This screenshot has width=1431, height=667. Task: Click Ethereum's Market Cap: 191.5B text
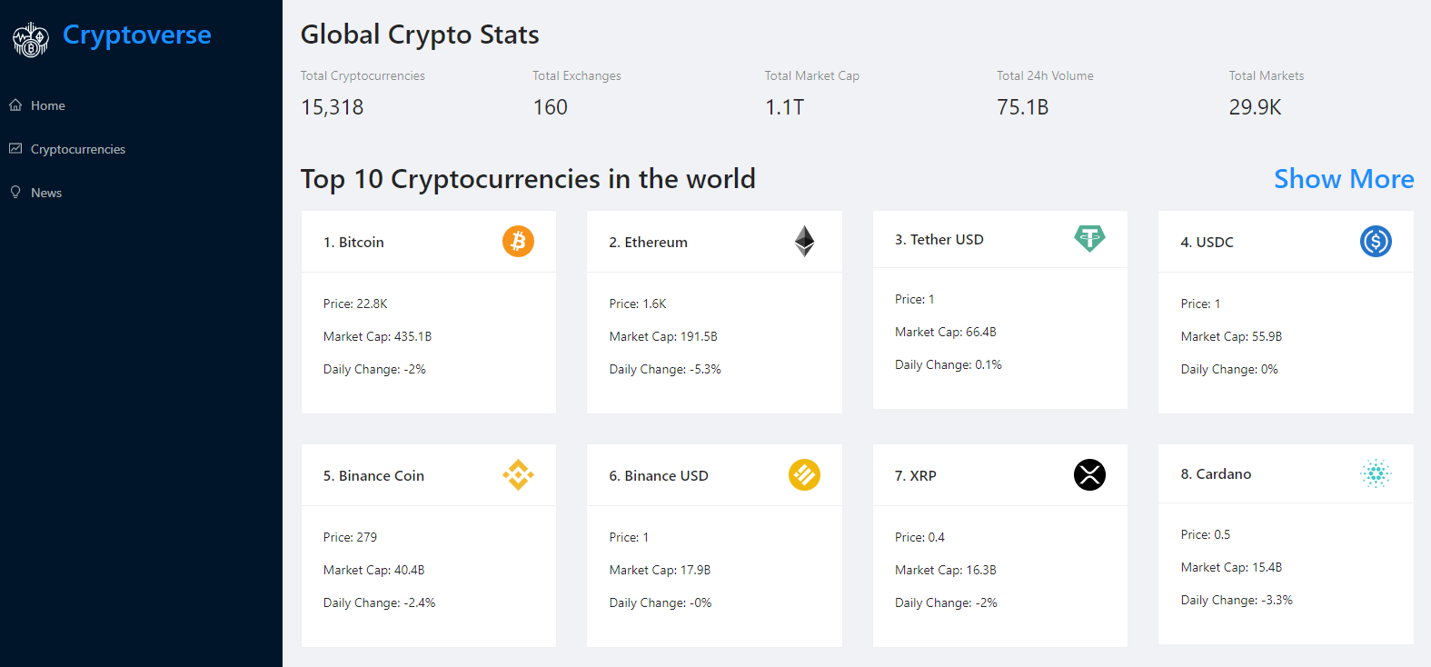tap(663, 337)
